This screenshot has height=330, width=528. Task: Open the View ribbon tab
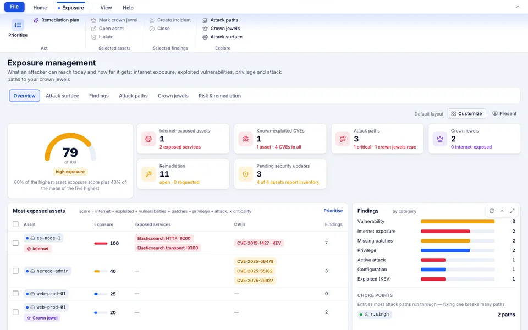tap(106, 7)
